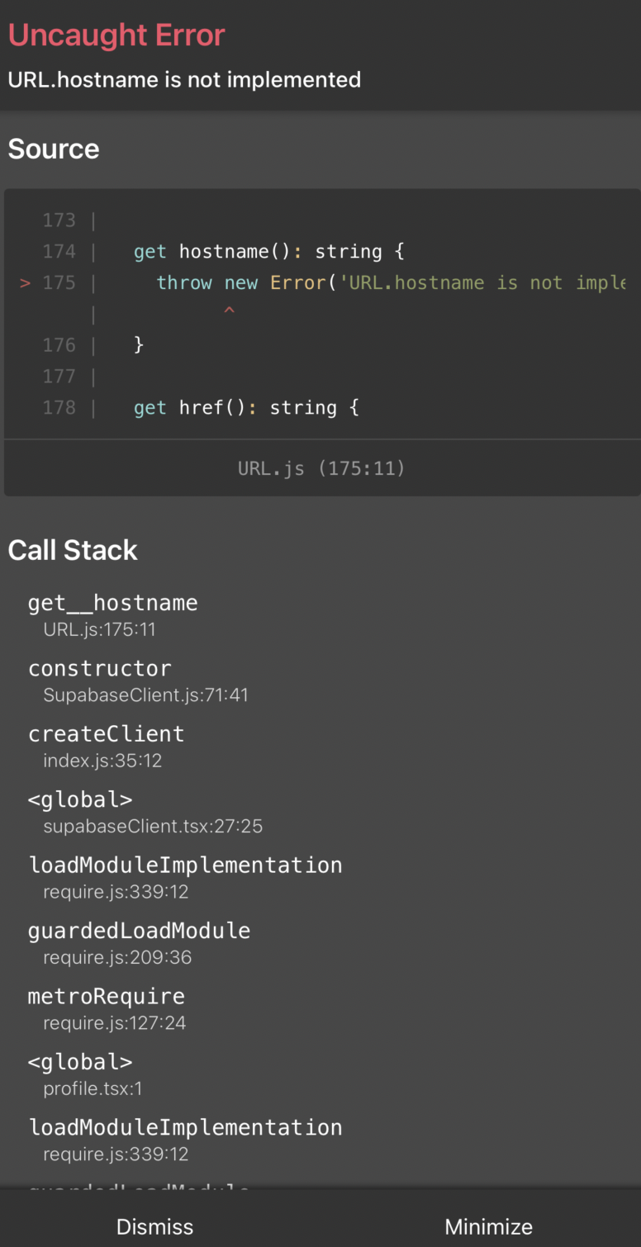This screenshot has height=1247, width=641.
Task: Click the Call Stack section header
Action: click(x=72, y=549)
